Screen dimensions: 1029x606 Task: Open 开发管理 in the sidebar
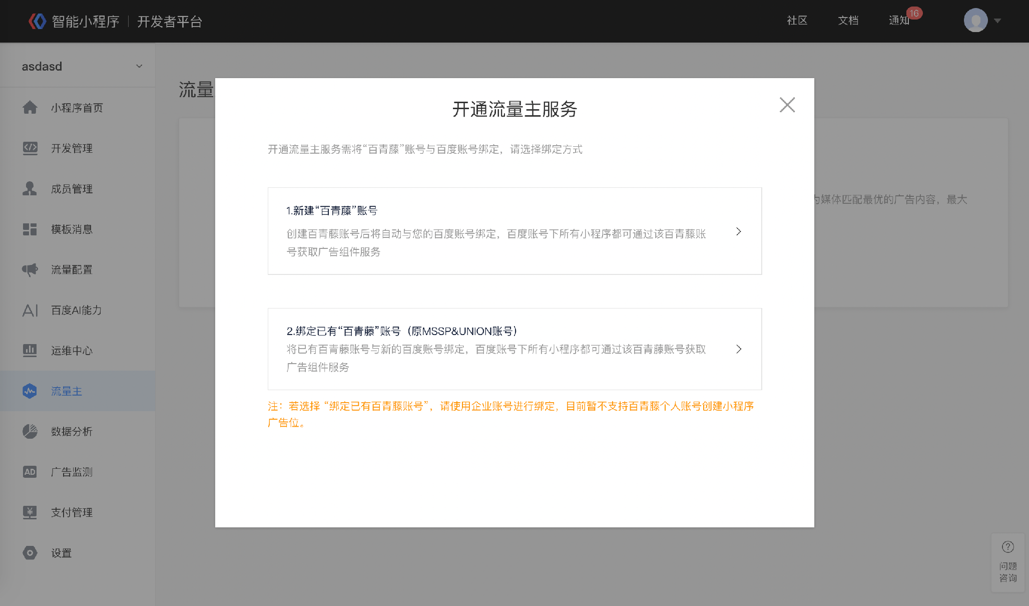point(78,148)
